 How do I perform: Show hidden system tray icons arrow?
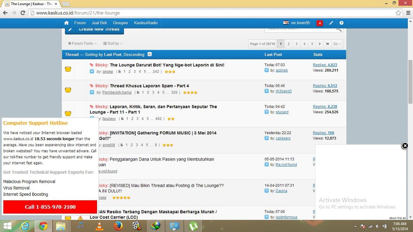[355, 226]
